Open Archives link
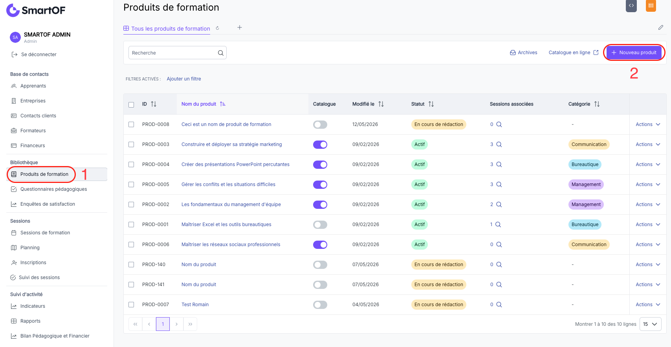 pos(524,53)
